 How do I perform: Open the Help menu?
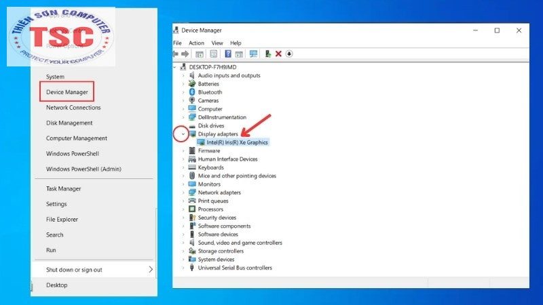tap(236, 43)
